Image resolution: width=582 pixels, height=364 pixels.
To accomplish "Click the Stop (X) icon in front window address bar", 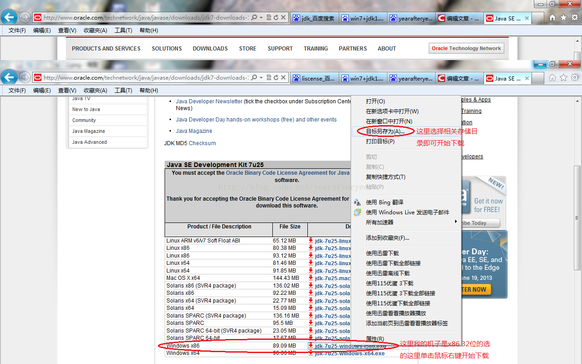I will point(283,78).
